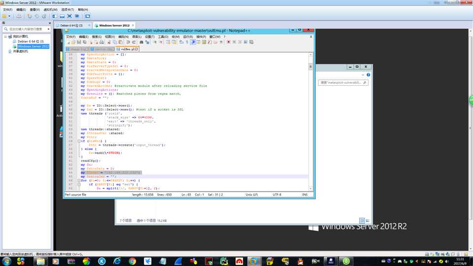473x266 pixels.
Task: Click VMware full screen icon
Action: coord(69,16)
